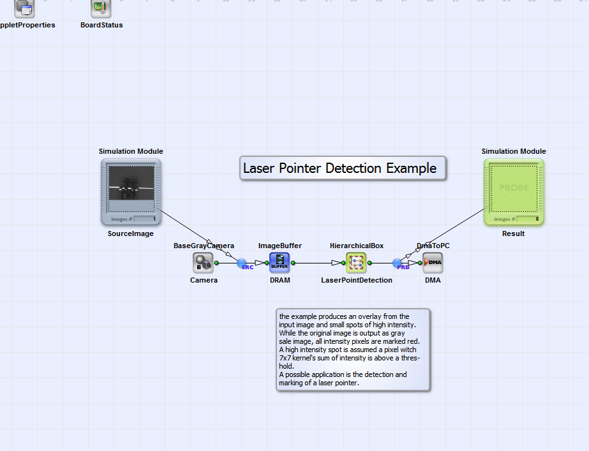This screenshot has width=589, height=451.
Task: Select the BaseGrayCamera operator icon
Action: click(203, 262)
